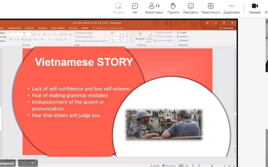Raise hand with the Підняти button
This screenshot has height=167, width=268.
click(x=173, y=8)
